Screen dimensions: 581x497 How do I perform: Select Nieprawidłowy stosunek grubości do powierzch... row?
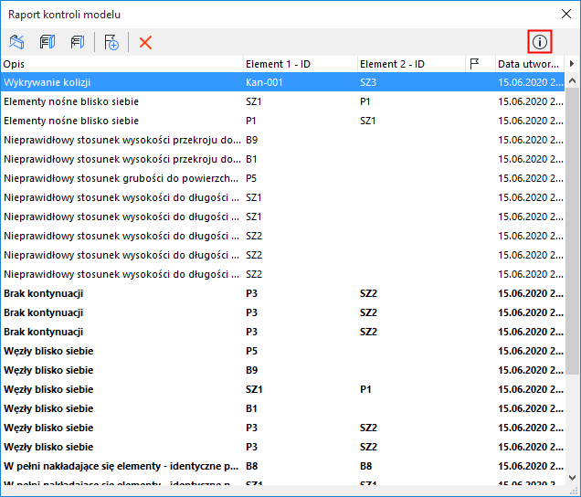click(x=283, y=178)
